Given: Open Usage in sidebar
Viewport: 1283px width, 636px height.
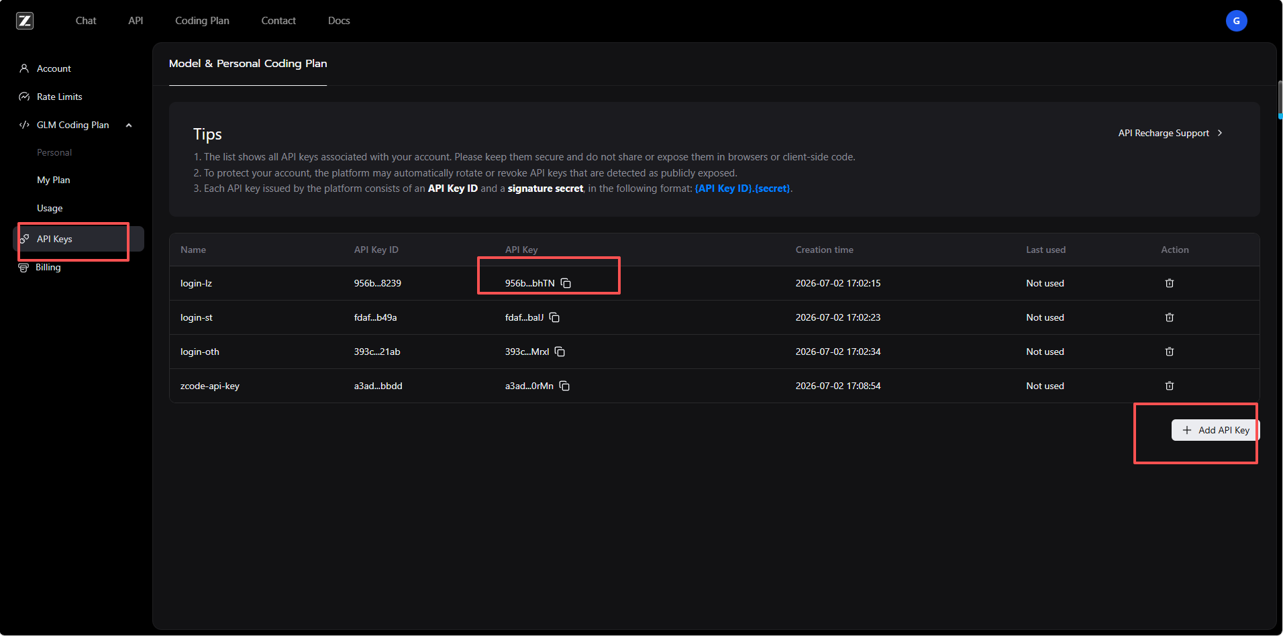Looking at the screenshot, I should click(50, 208).
